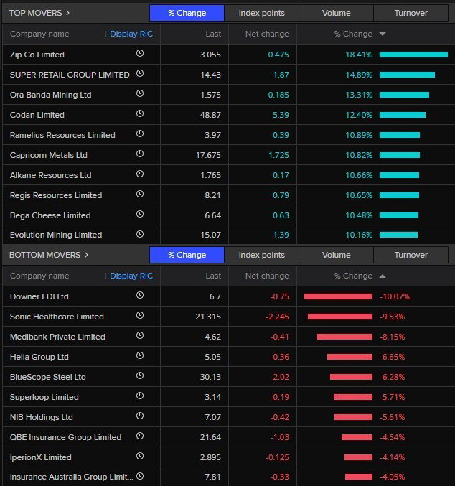Click clock icon next to Medibank Private Limited

point(140,335)
